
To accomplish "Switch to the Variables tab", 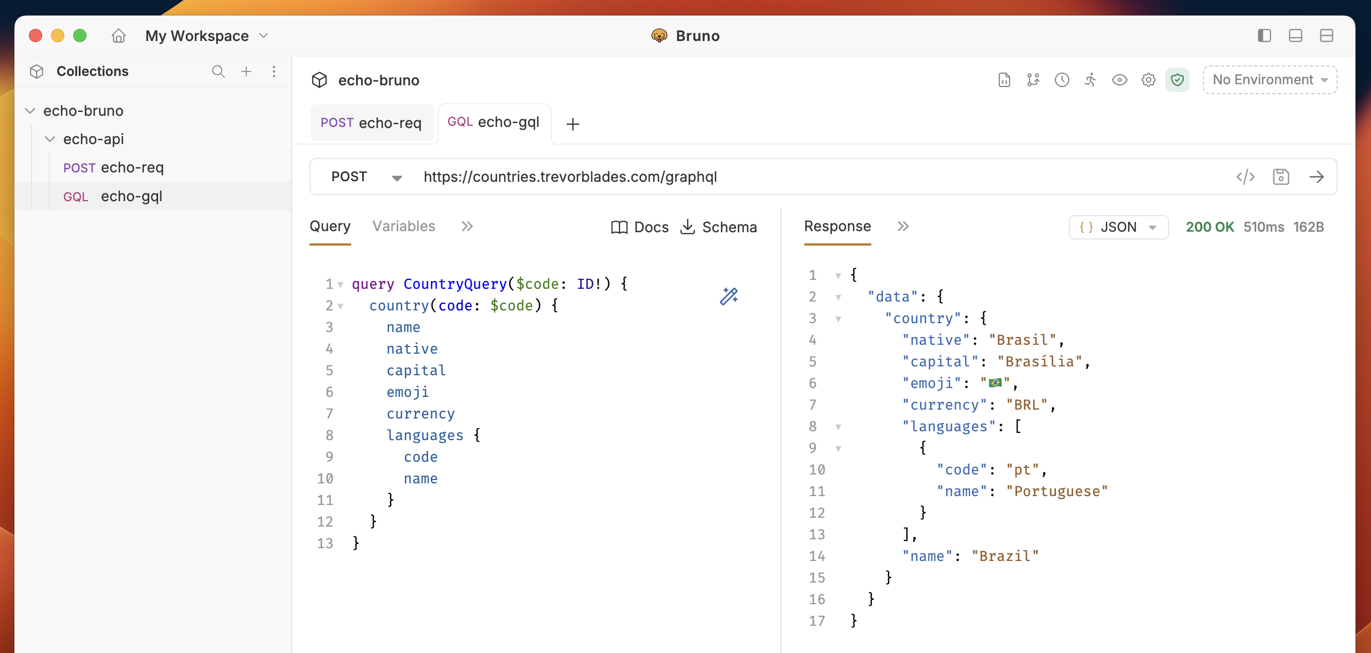I will (x=403, y=226).
